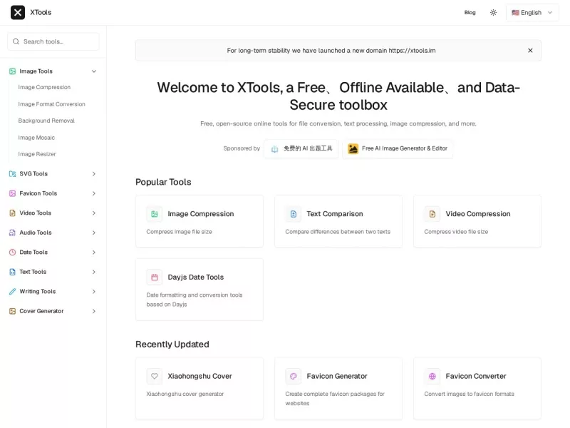Open the Blog link in header
Screen dimensions: 570x428
point(470,12)
